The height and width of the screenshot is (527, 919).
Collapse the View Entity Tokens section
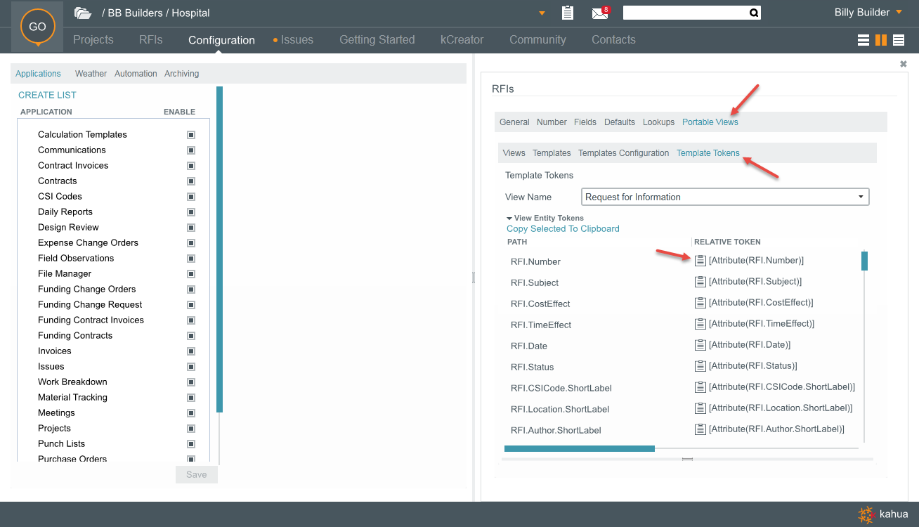coord(509,219)
